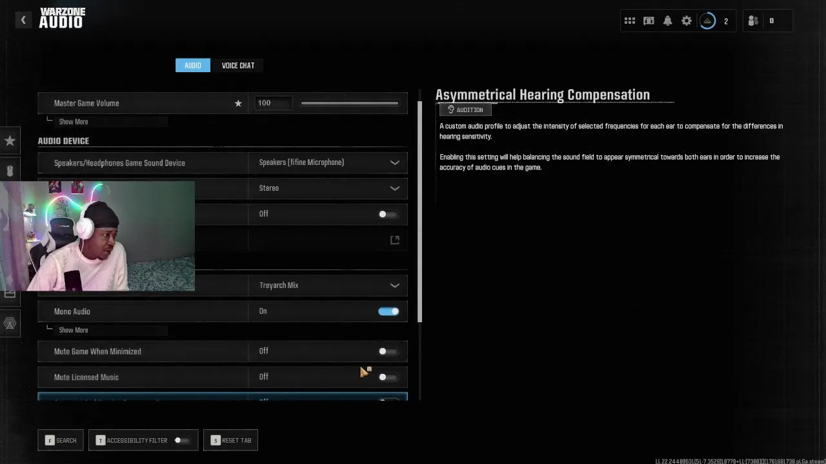This screenshot has height=464, width=826.
Task: Enable Mute Game When Minimized switch
Action: pos(388,351)
